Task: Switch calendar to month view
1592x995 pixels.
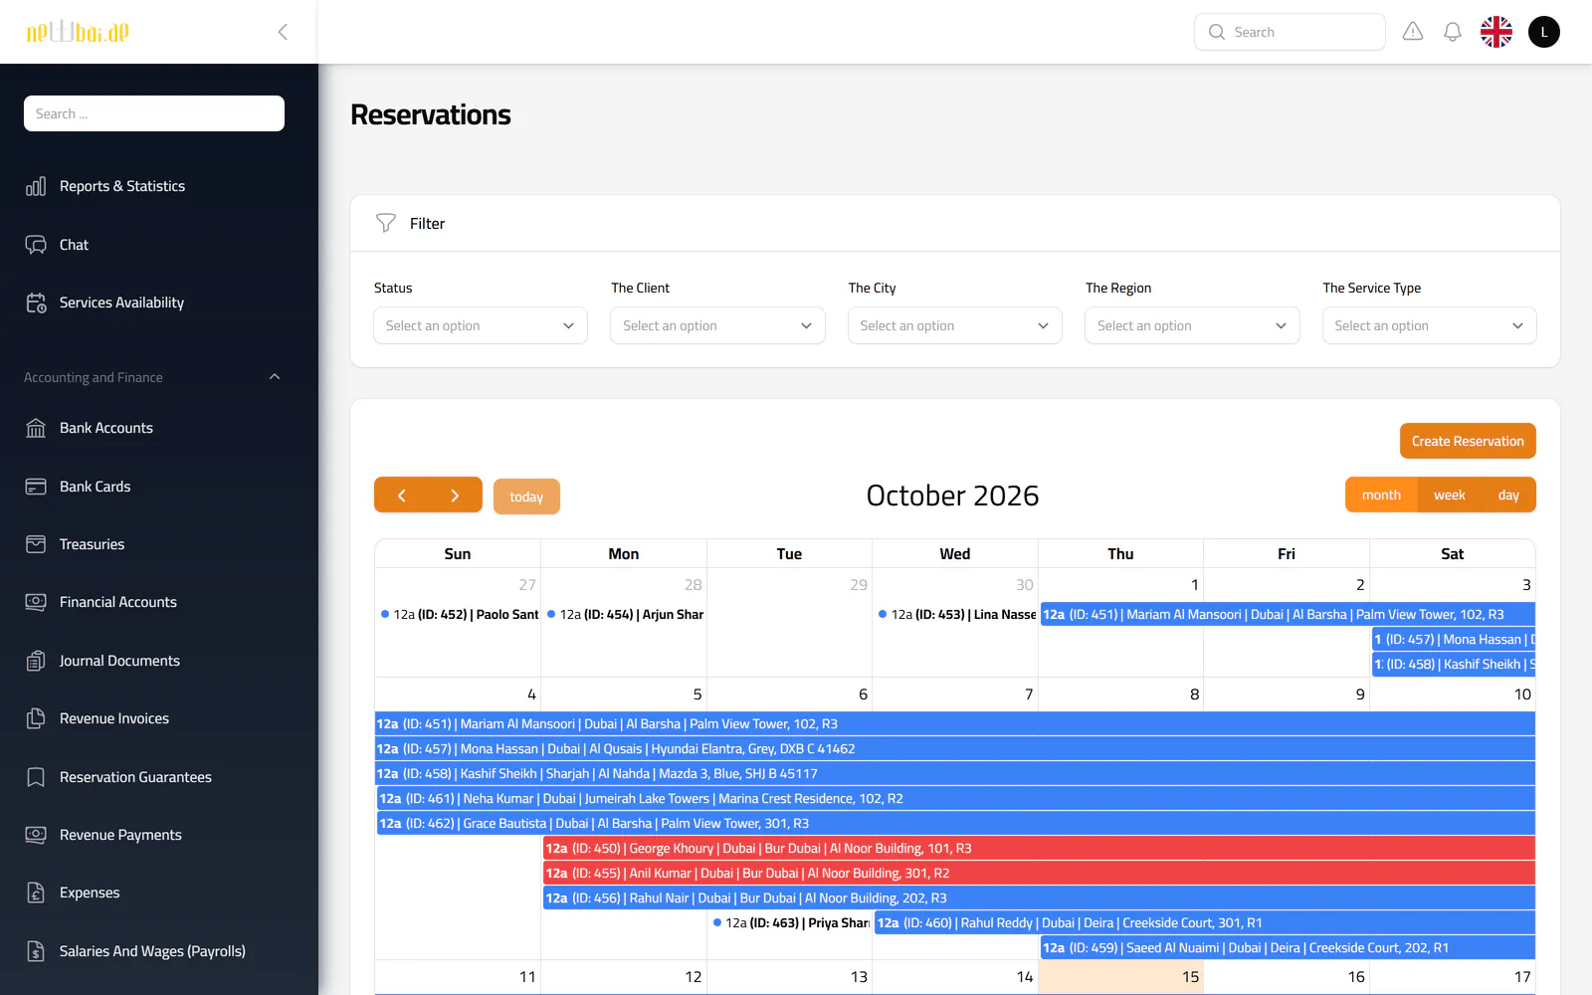Action: point(1381,495)
